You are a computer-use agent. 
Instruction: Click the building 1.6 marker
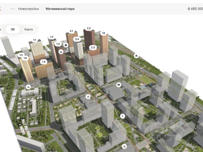tap(25, 58)
